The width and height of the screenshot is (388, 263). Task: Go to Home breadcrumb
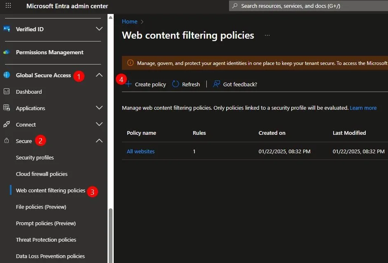(129, 21)
